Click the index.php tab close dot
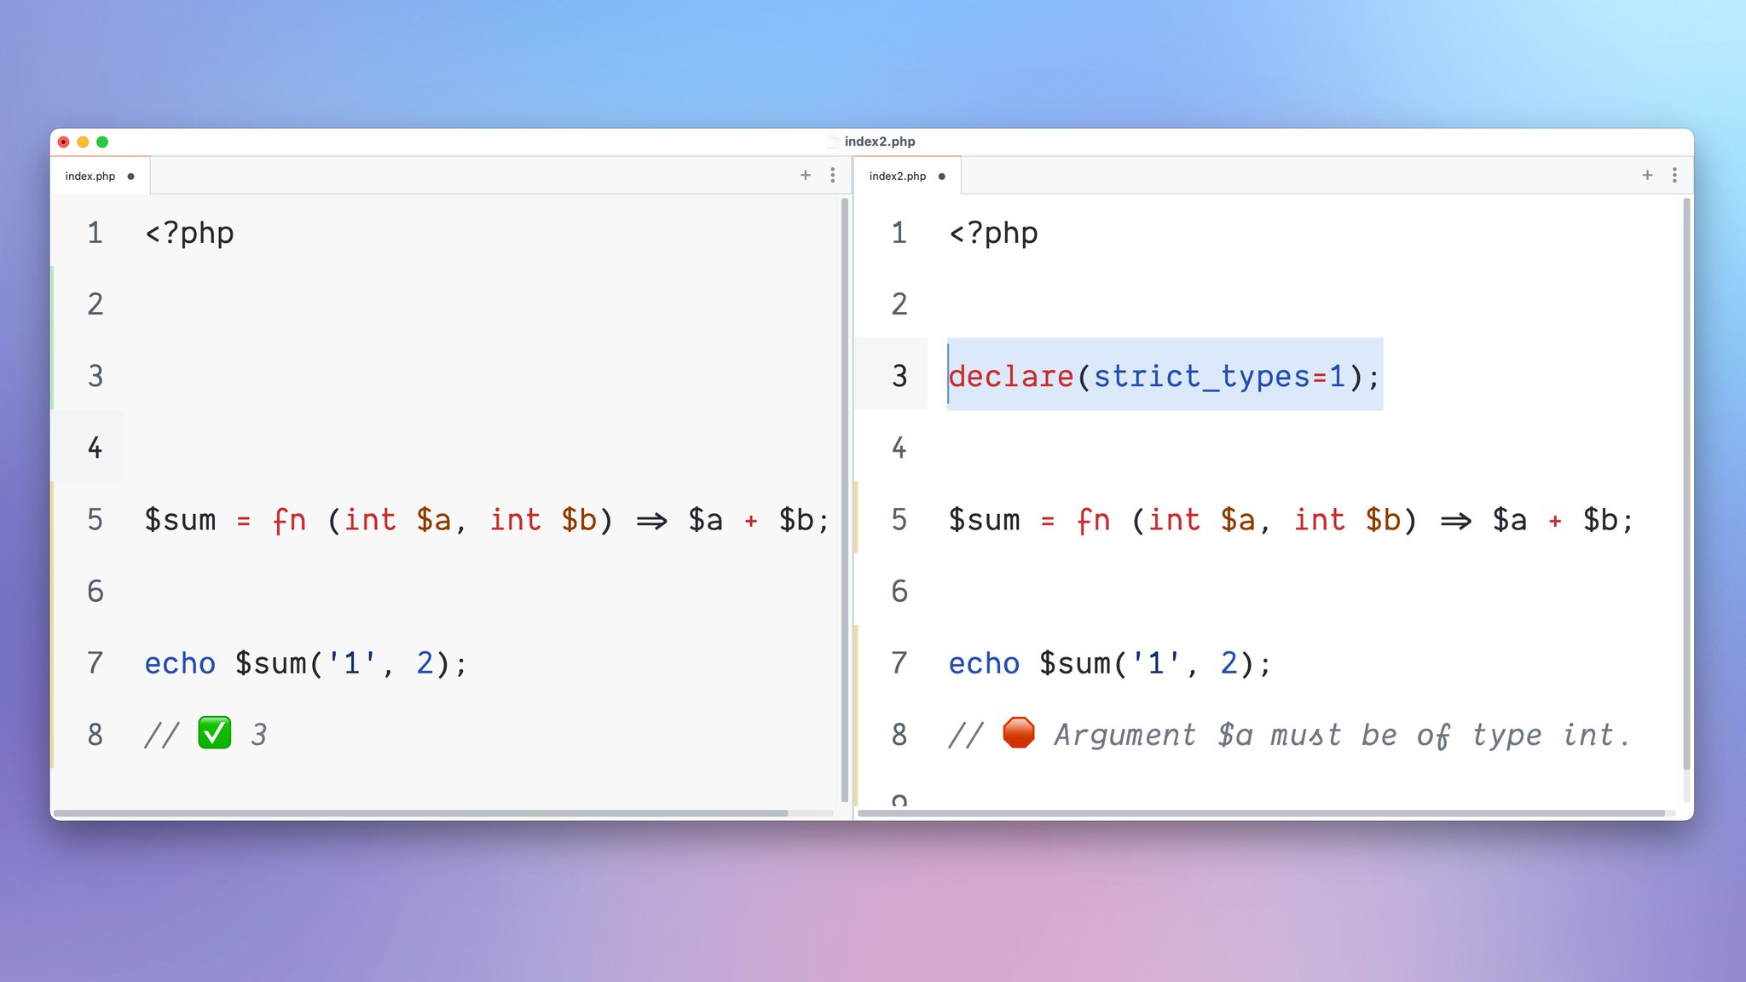The width and height of the screenshot is (1746, 982). 130,176
